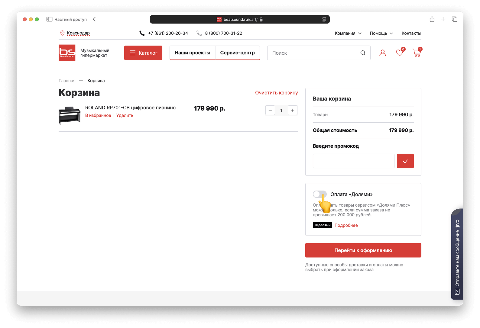Image resolution: width=480 pixels, height=328 pixels.
Task: Click the Safari share icon
Action: (x=432, y=19)
